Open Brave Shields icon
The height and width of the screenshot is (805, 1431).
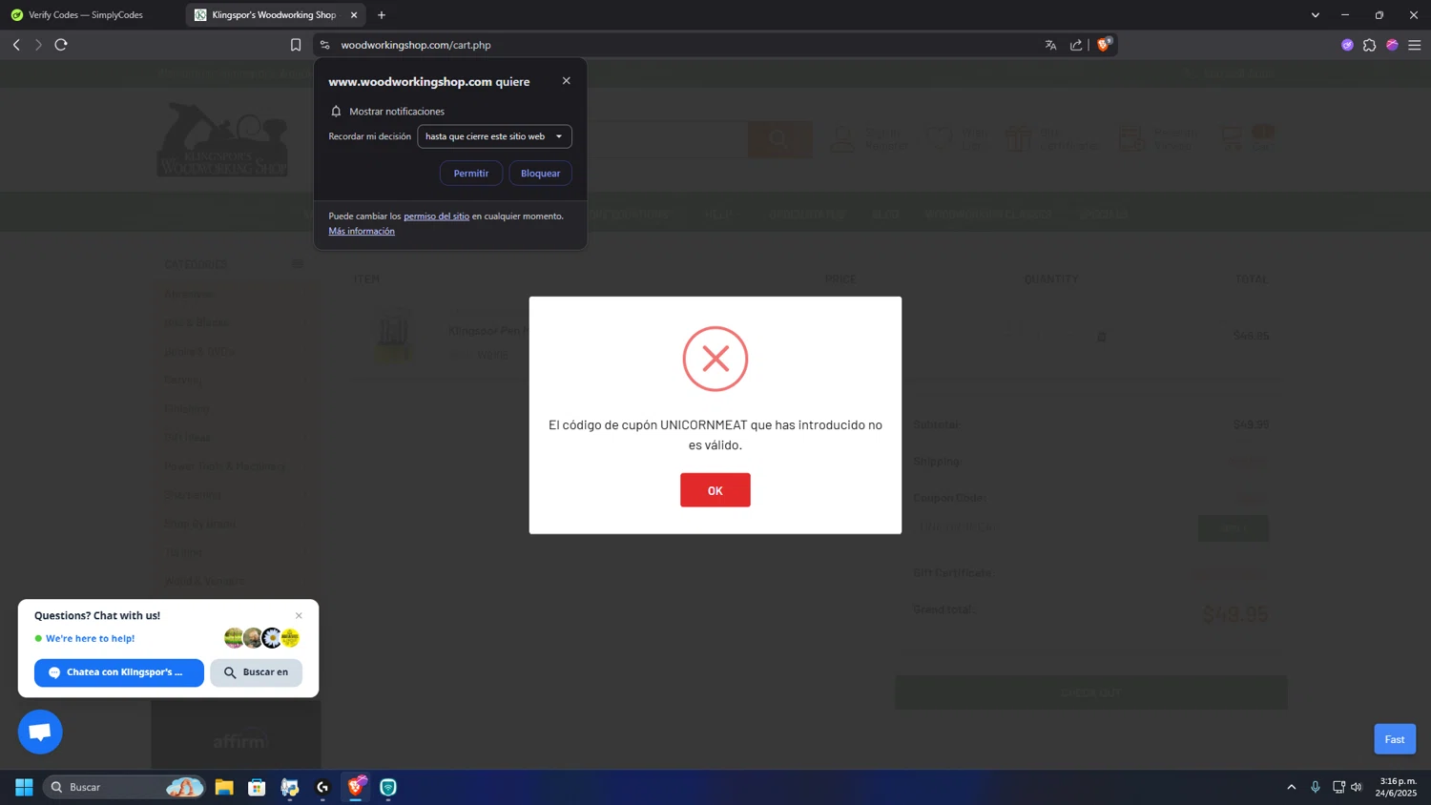click(1104, 44)
